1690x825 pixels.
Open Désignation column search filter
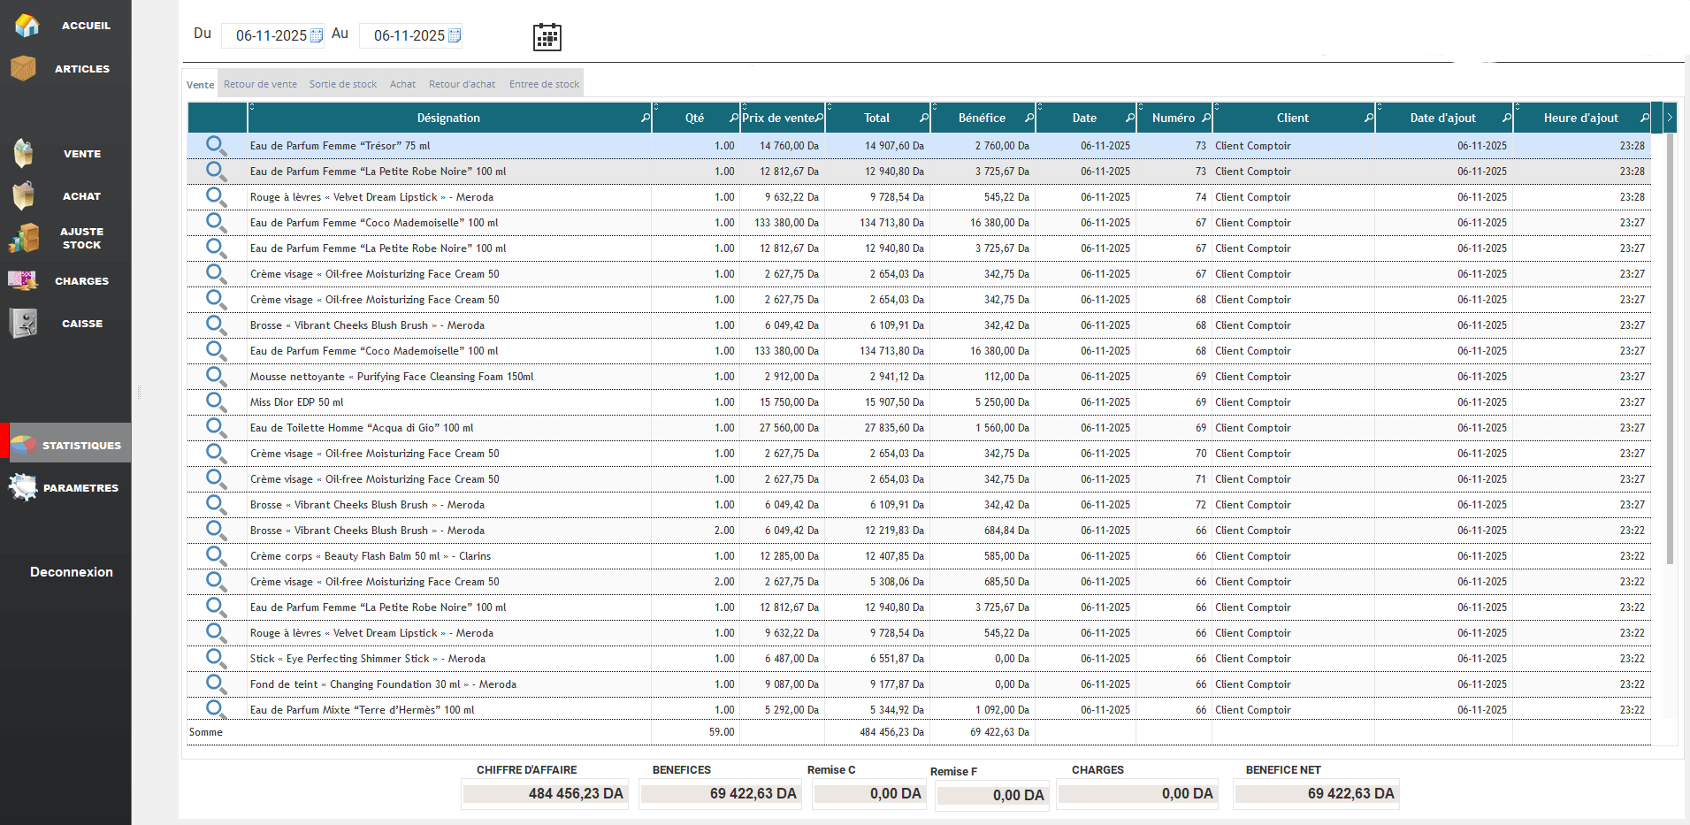646,118
